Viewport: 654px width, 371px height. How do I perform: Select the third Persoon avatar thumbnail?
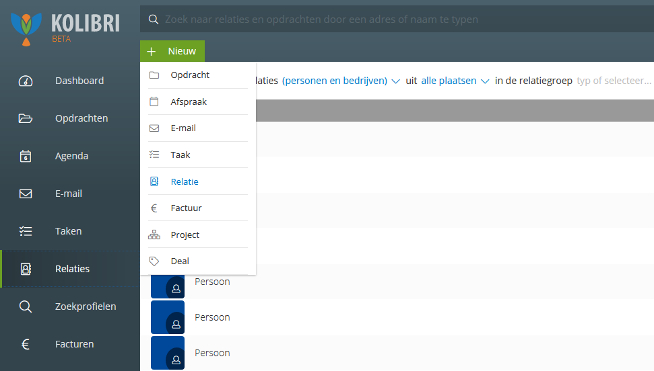click(168, 353)
